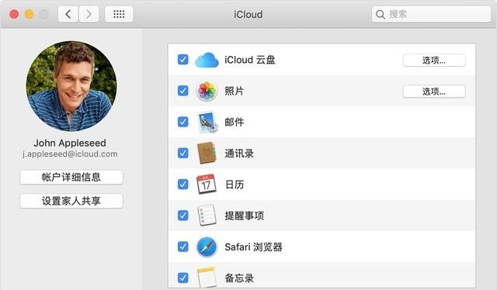This screenshot has width=497, height=290.
Task: Click the j.appleseed@icloud.com email text
Action: (70, 154)
